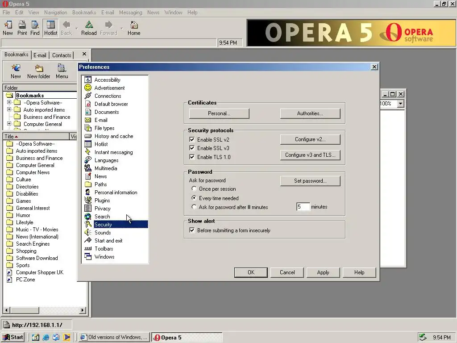Click the address bar field
The width and height of the screenshot is (457, 343).
(x=109, y=42)
